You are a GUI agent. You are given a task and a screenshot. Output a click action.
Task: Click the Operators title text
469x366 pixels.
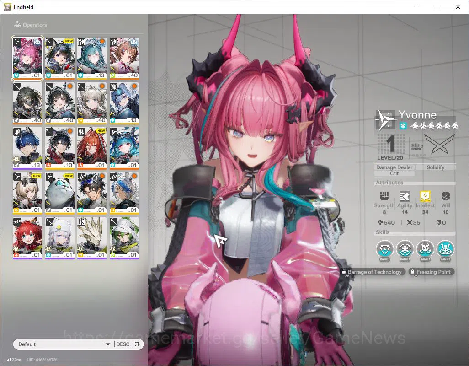point(35,25)
